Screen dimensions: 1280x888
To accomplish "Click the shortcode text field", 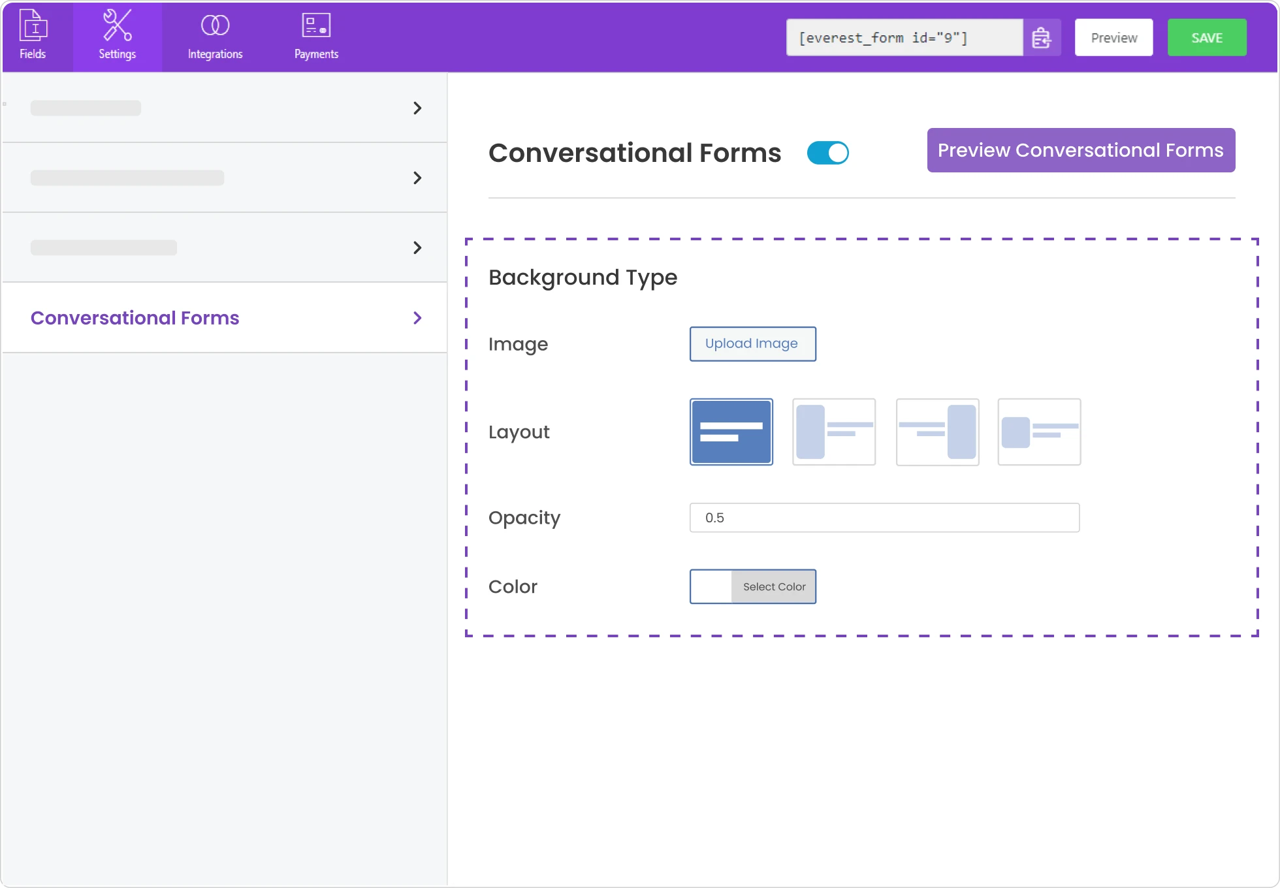I will tap(904, 38).
